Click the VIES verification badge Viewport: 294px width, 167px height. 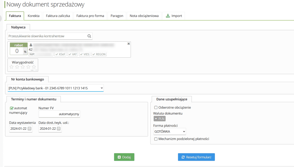pyautogui.click(x=85, y=54)
